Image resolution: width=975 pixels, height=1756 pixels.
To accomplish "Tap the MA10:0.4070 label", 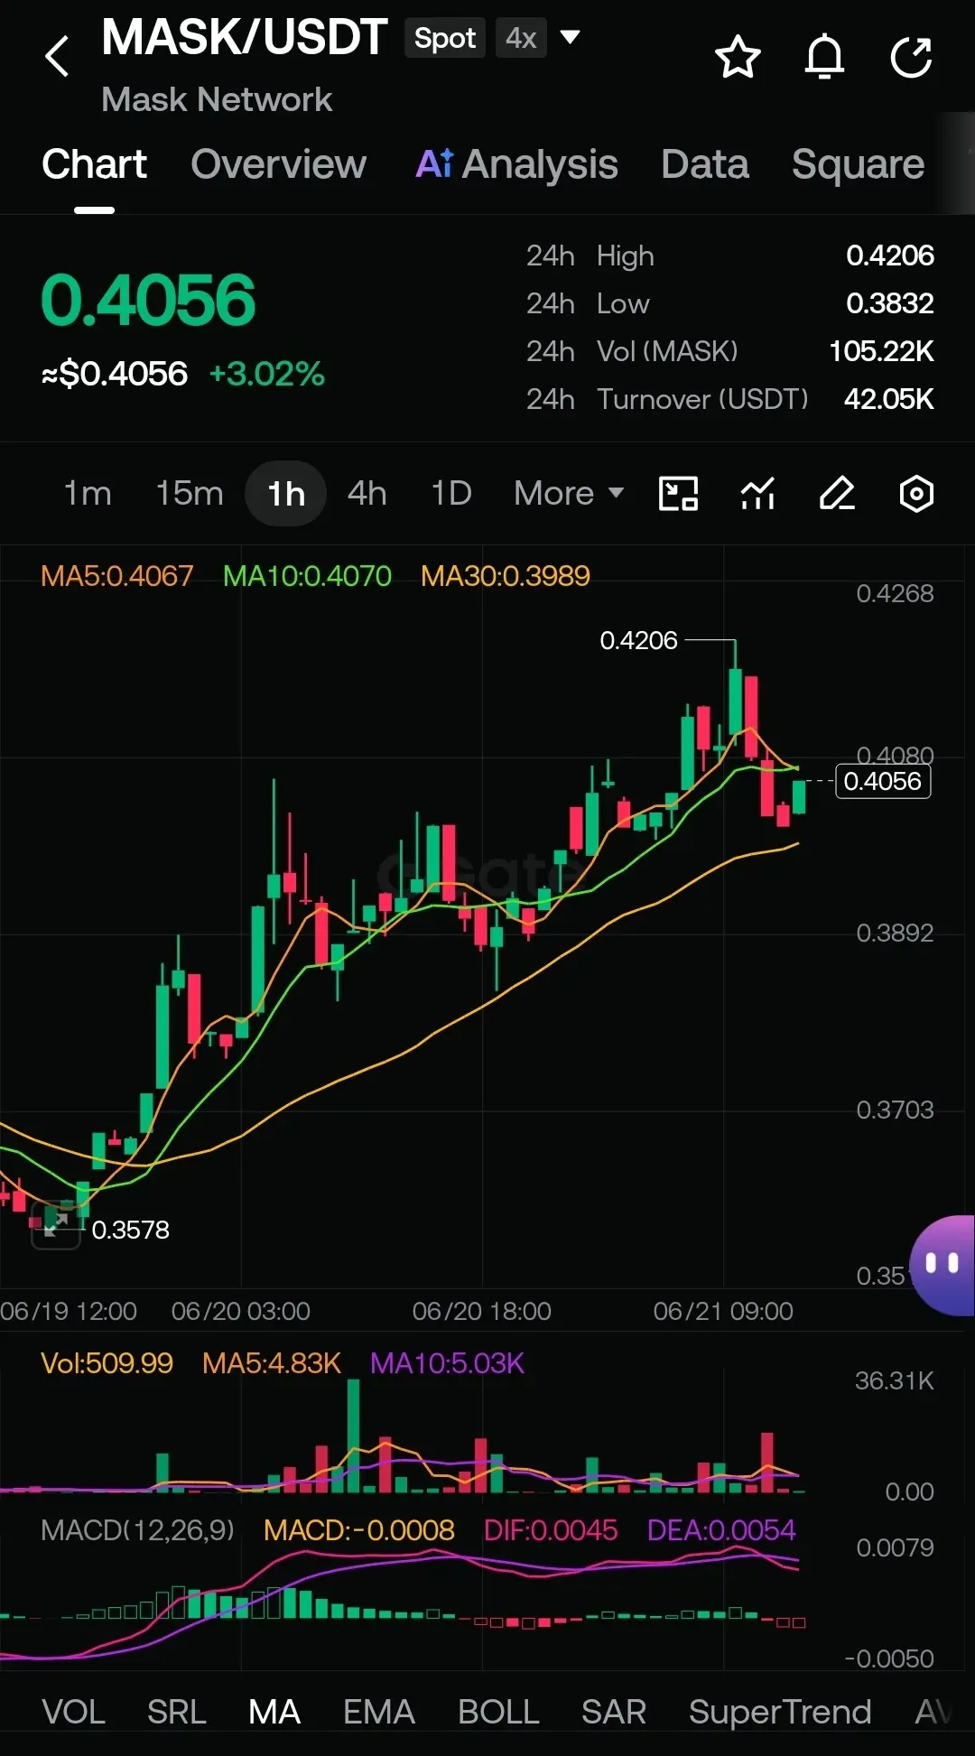I will tap(307, 576).
